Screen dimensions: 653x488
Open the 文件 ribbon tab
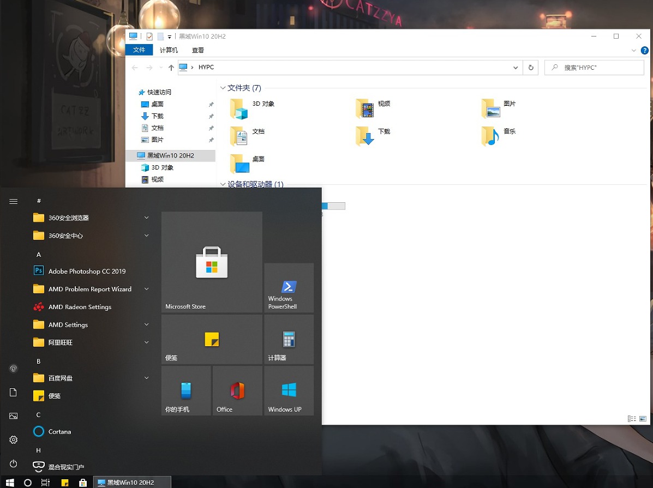pos(139,50)
